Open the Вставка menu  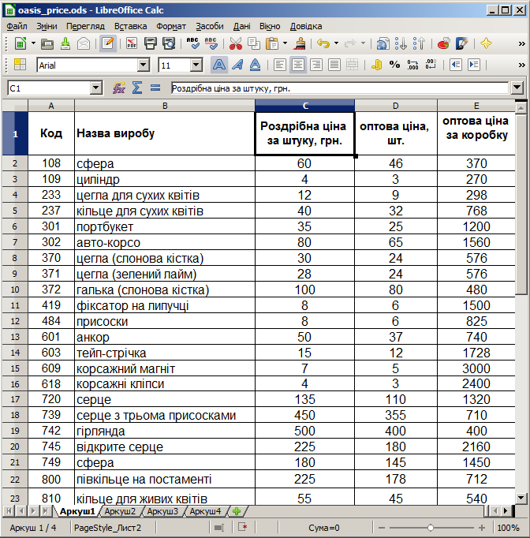(130, 26)
